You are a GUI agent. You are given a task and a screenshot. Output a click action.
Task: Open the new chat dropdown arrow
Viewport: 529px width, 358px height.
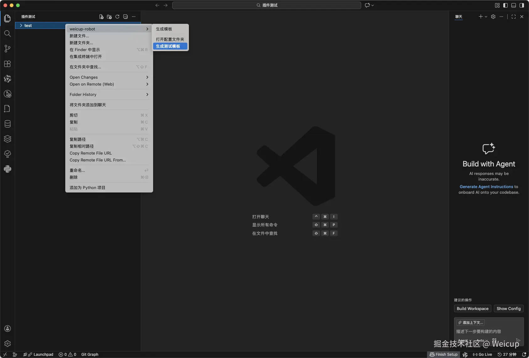coord(486,17)
